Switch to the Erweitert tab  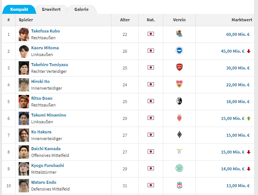51,9
